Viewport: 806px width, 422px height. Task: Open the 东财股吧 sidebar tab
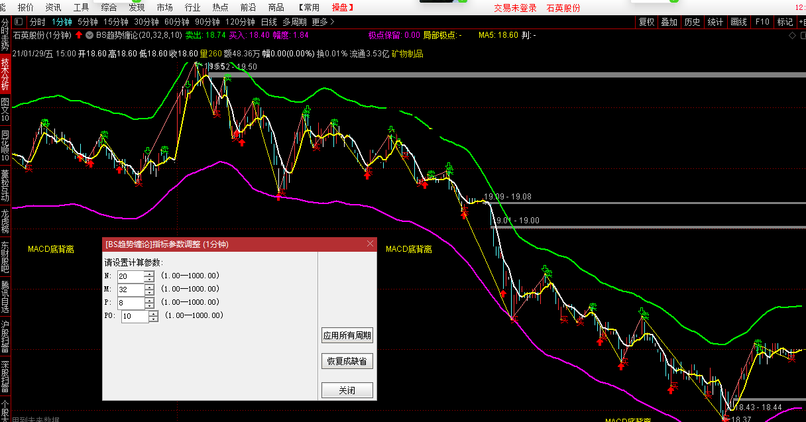5,258
